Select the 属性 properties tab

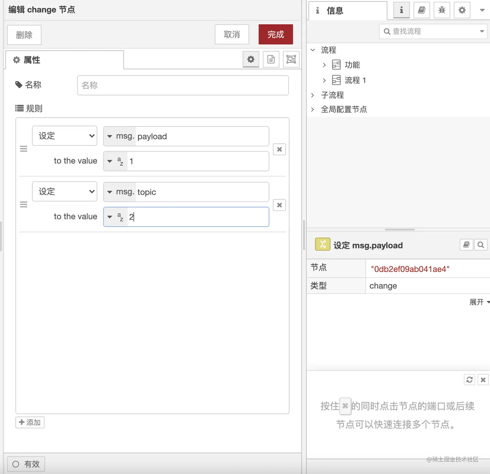tap(64, 60)
